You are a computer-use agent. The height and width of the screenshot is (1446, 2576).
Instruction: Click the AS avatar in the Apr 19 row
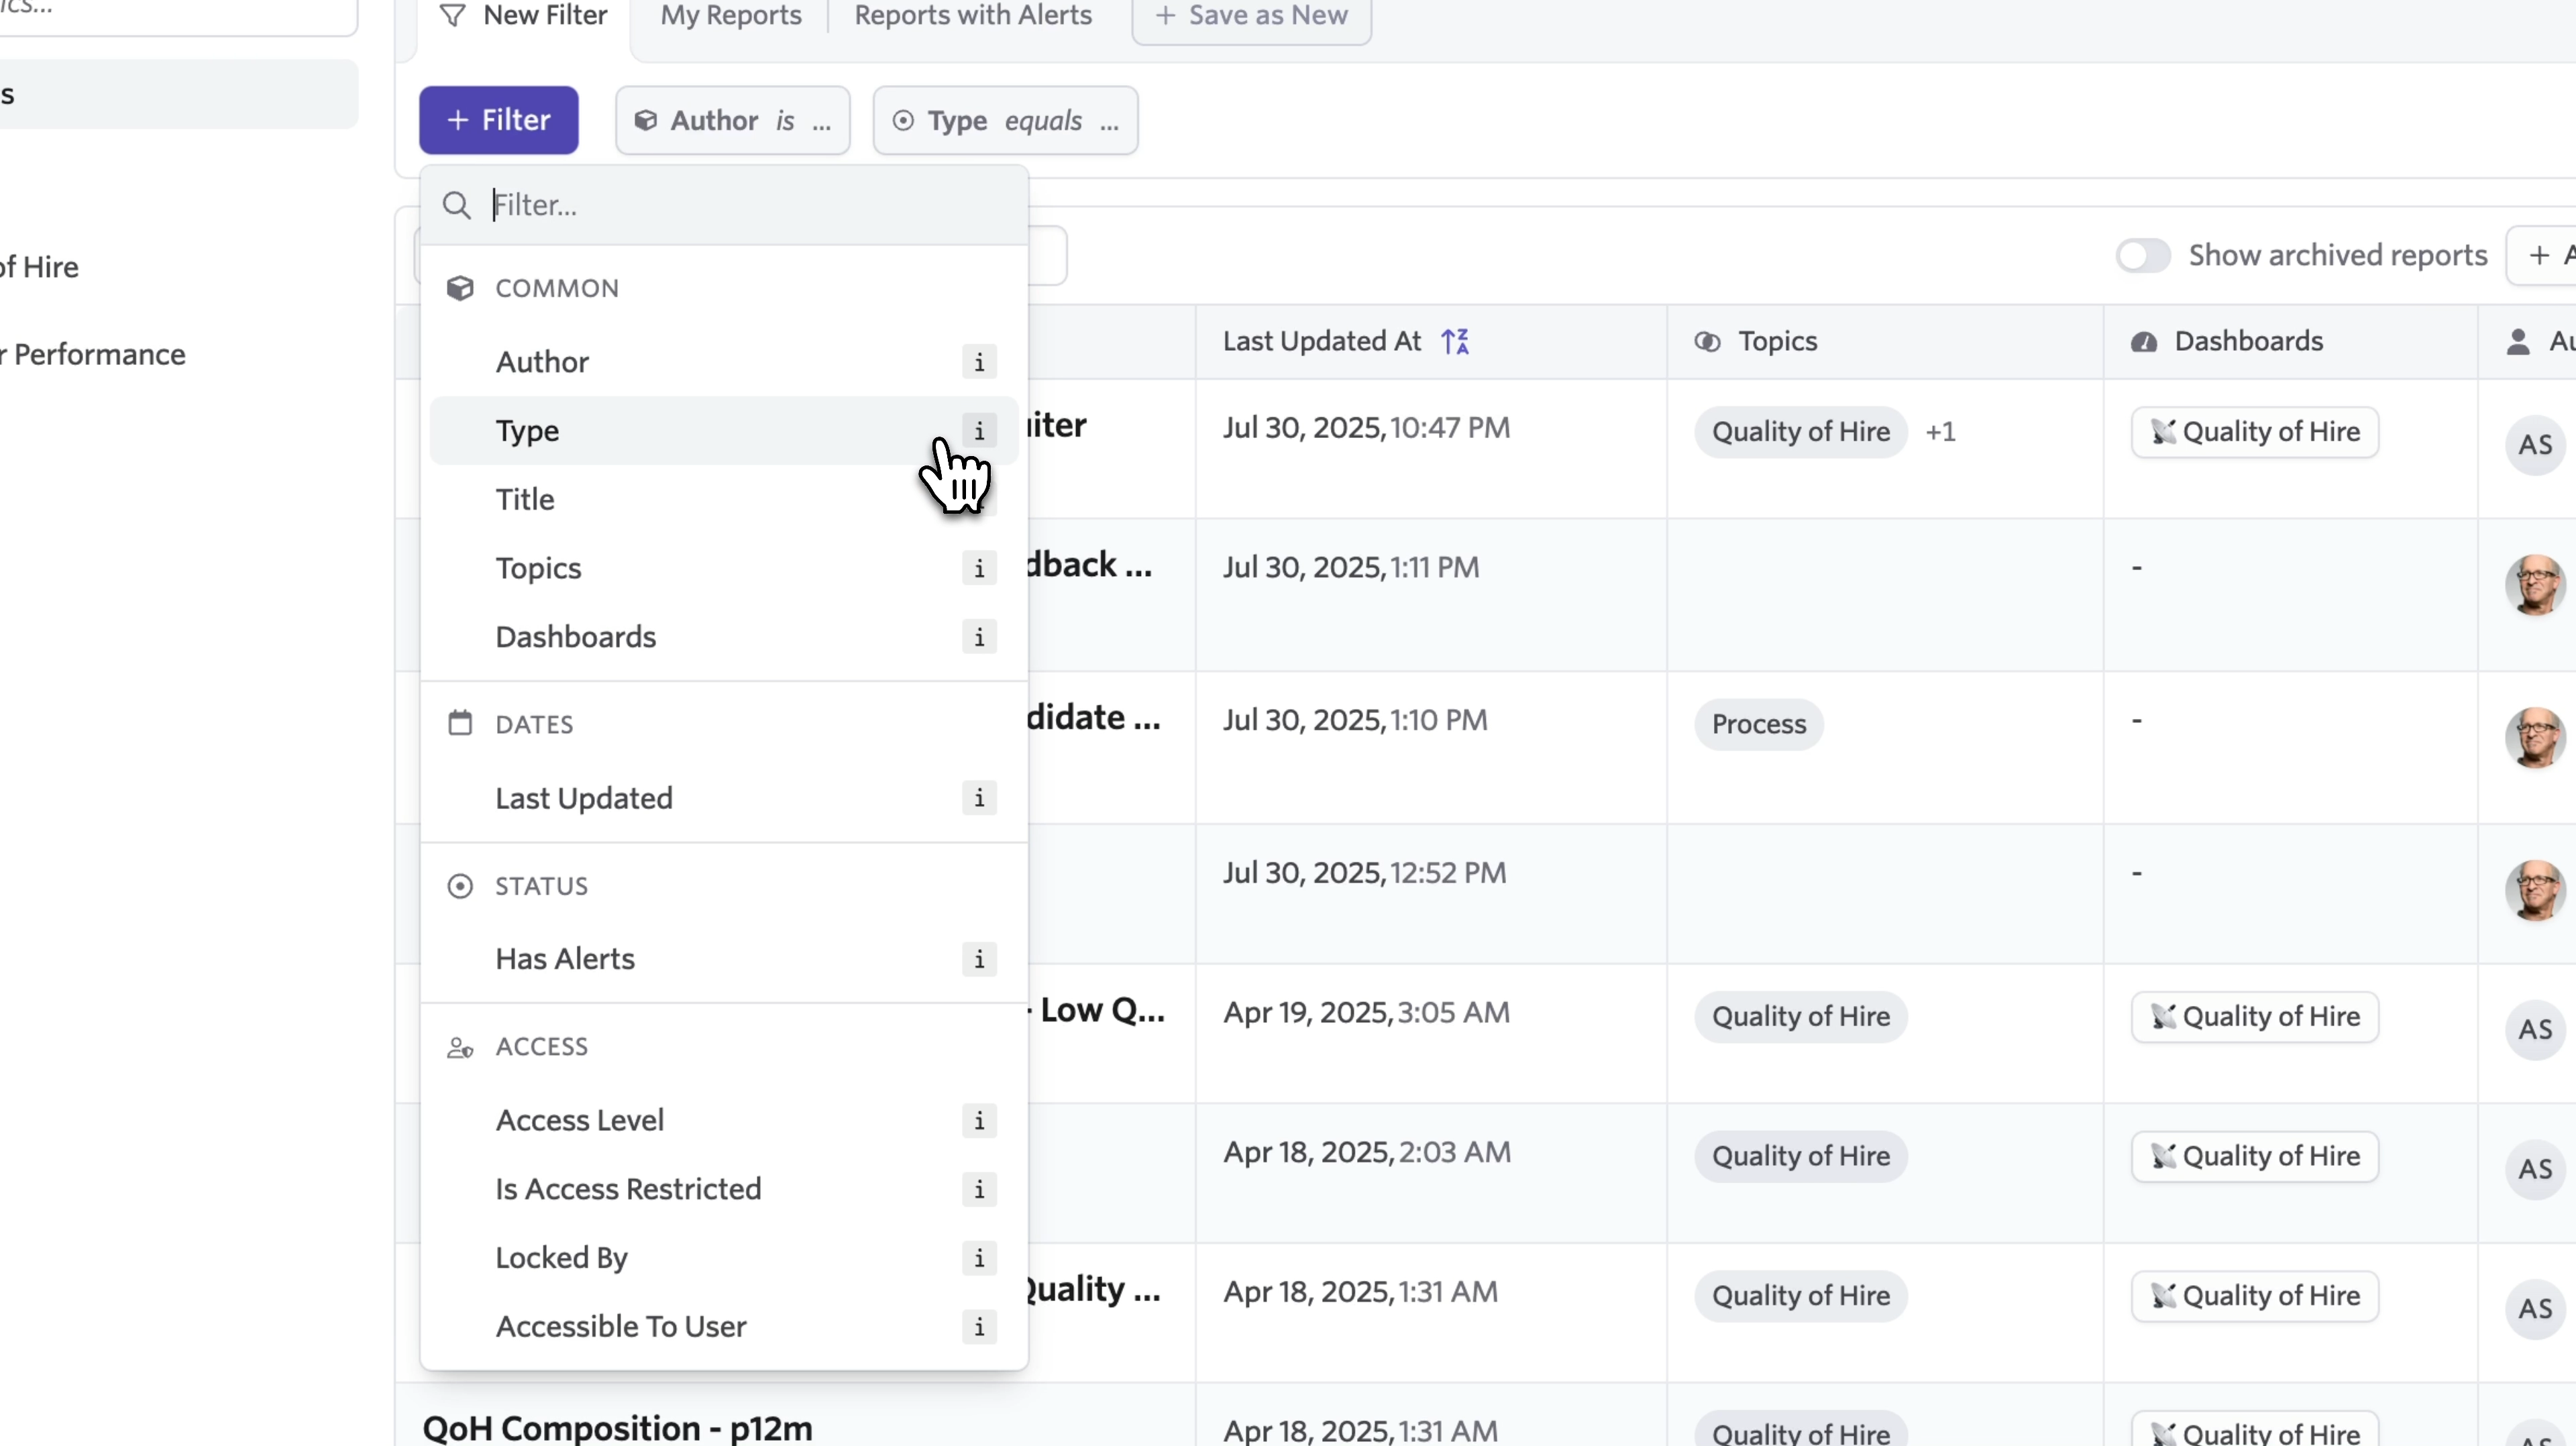click(2535, 1030)
